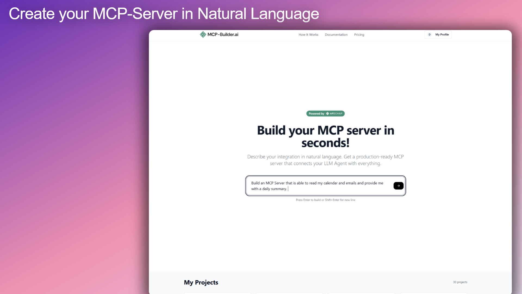Click the 'Powered by APICHAP' badge
This screenshot has height=294, width=522.
pyautogui.click(x=325, y=114)
